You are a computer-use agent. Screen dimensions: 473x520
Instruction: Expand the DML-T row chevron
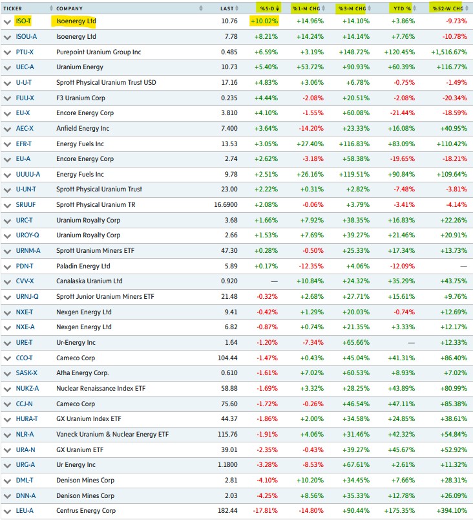click(x=7, y=481)
